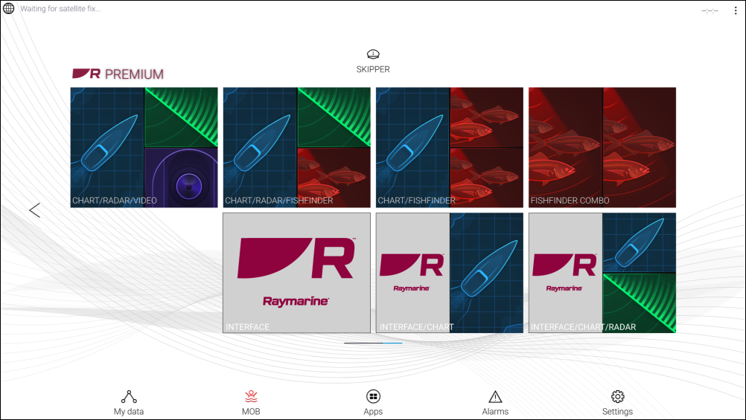Launch the Interface/Chart page tile

coord(450,272)
